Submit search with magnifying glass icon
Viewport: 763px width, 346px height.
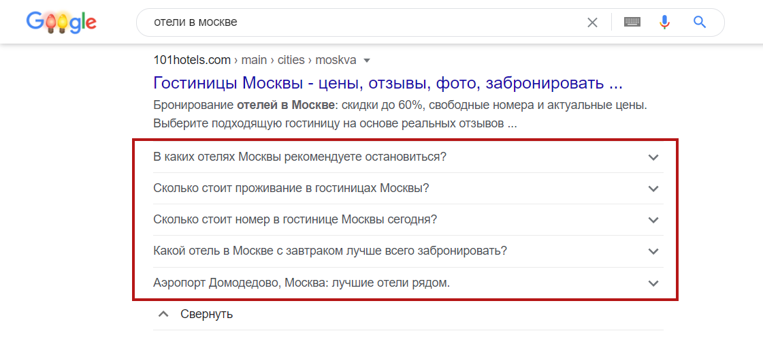click(x=700, y=22)
